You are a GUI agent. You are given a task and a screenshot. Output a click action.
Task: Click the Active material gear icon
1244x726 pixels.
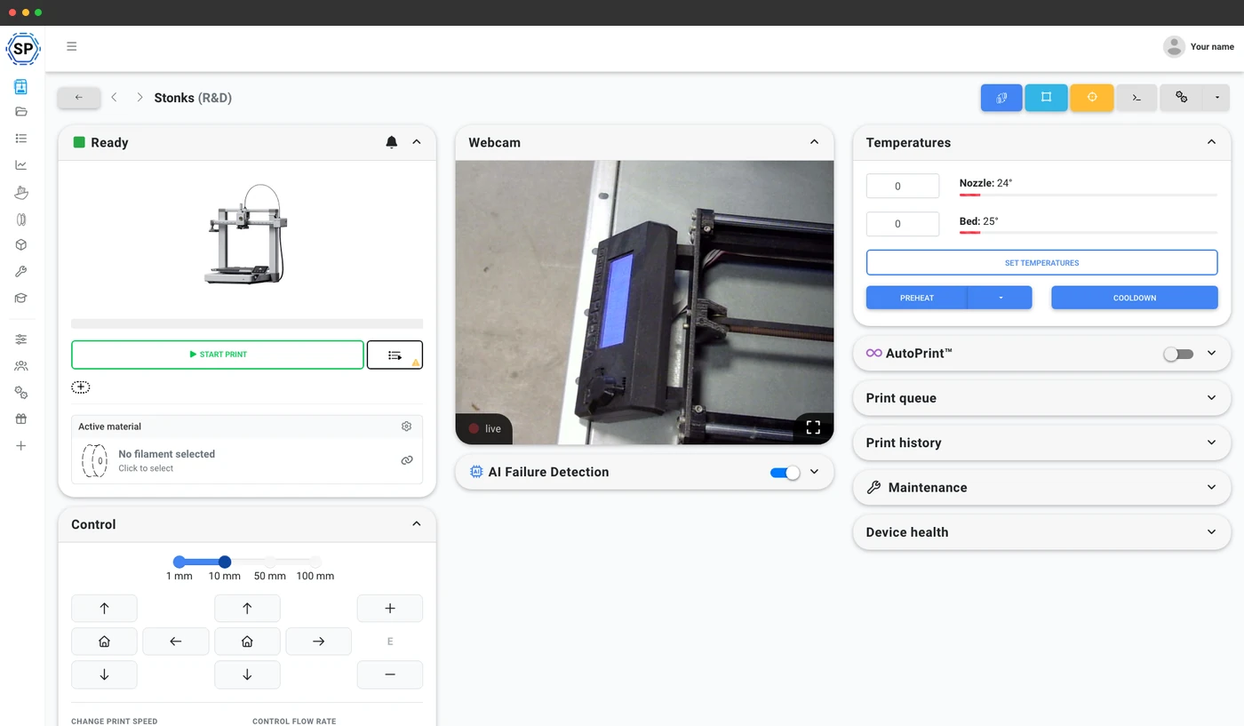click(407, 427)
